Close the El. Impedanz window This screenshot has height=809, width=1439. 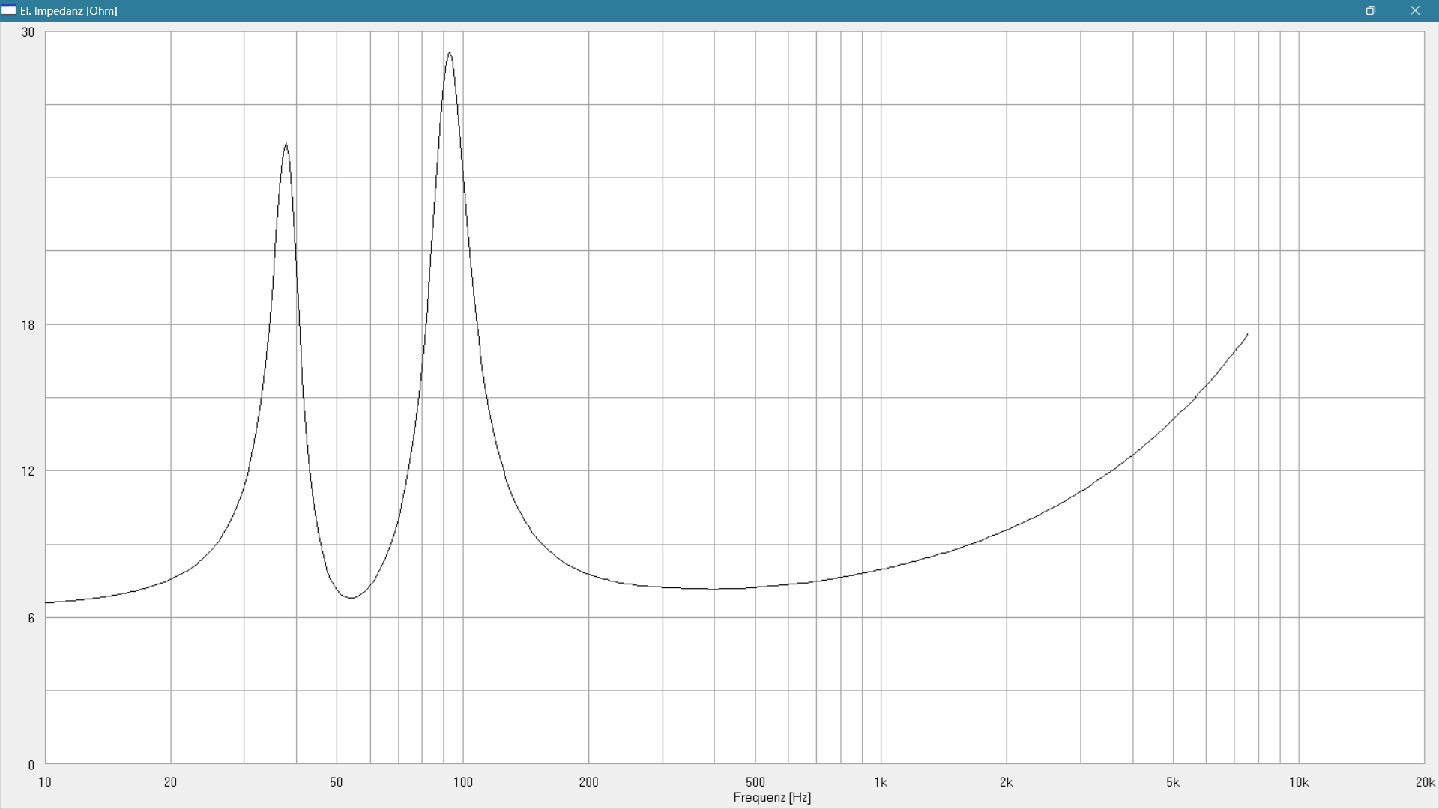click(x=1415, y=10)
